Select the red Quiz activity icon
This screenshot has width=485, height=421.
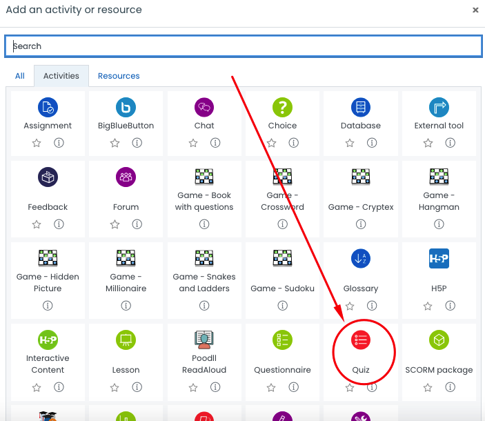coord(361,340)
